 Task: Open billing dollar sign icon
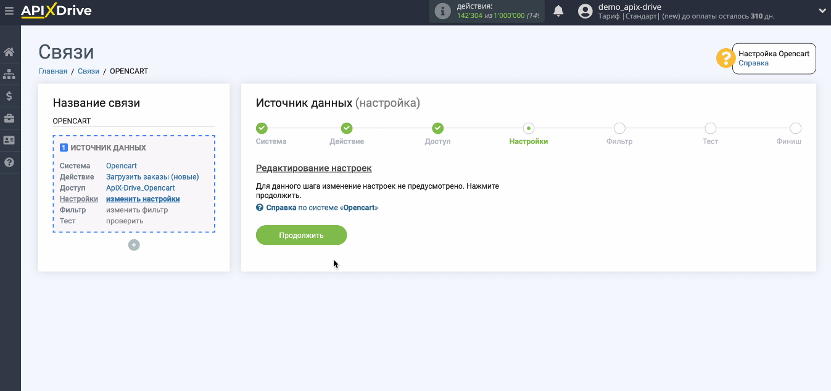point(9,96)
